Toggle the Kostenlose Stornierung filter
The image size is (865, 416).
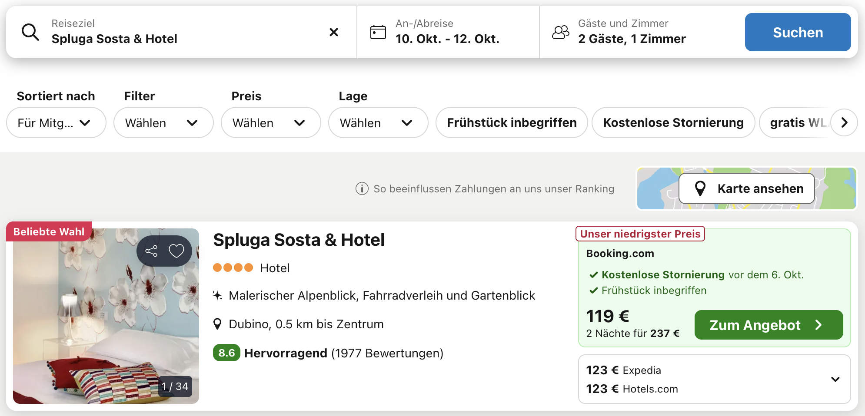[x=673, y=122]
